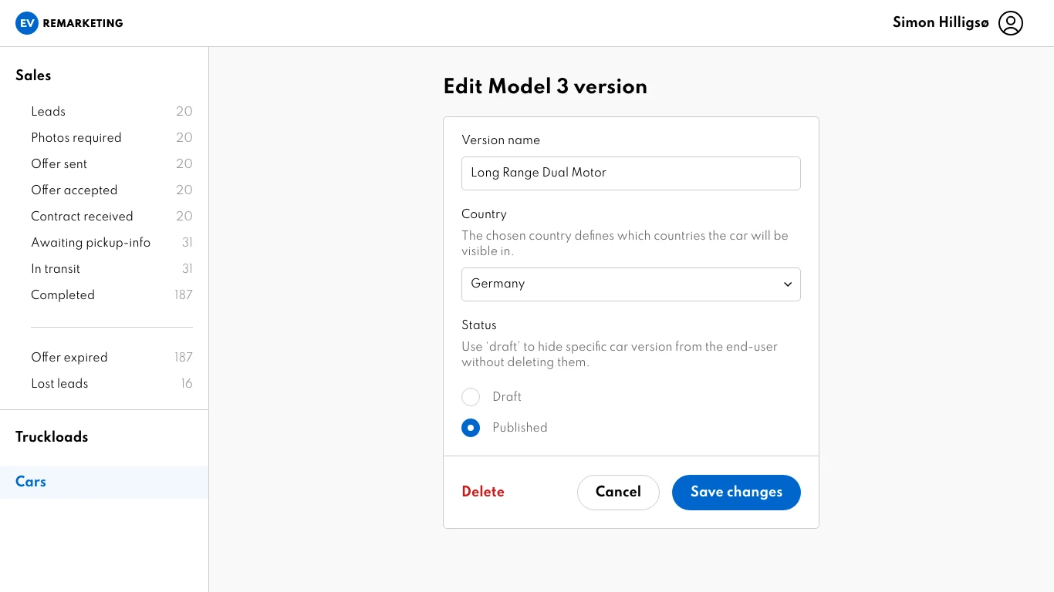
Task: Go to Photos required in sidebar
Action: pyautogui.click(x=76, y=138)
